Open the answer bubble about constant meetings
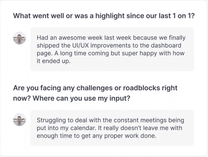This screenshot has width=208, height=157. coord(112,128)
